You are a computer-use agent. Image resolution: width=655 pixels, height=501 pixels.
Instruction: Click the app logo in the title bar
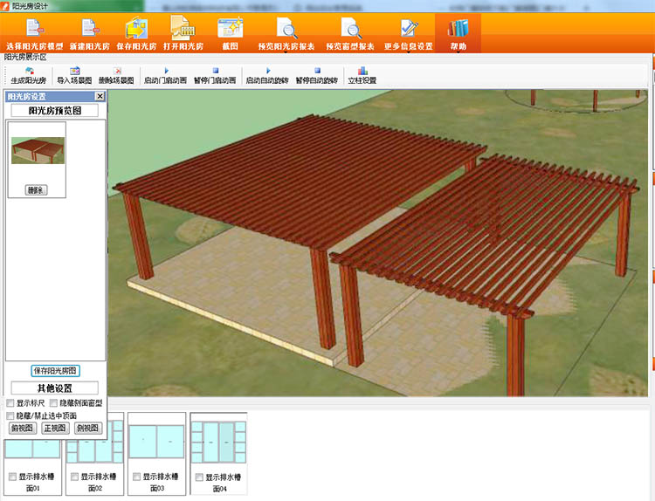(4, 6)
